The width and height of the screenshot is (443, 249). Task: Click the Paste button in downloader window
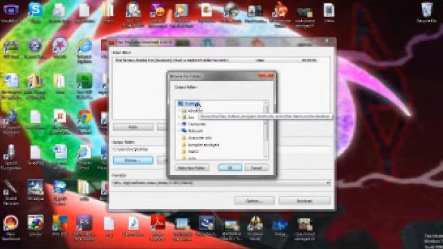[x=133, y=127]
